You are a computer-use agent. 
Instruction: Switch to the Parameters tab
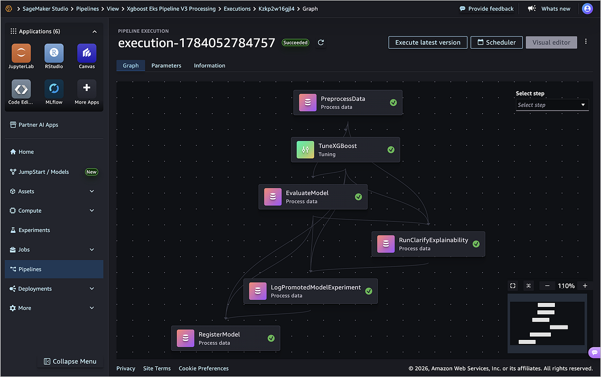pyautogui.click(x=166, y=66)
